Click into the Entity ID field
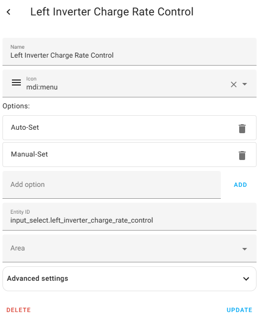Image resolution: width=263 pixels, height=321 pixels. pos(130,217)
